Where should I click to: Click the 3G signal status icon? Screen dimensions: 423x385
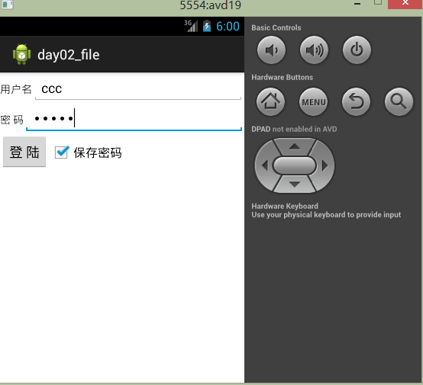[x=191, y=26]
